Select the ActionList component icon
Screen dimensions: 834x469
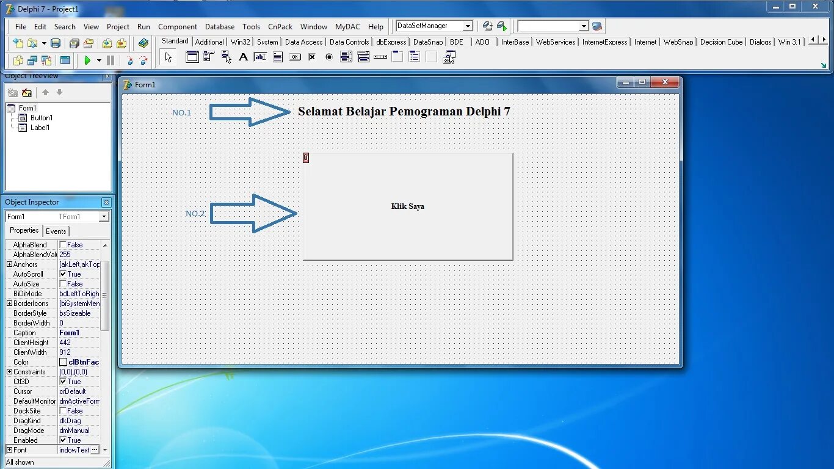coord(449,57)
